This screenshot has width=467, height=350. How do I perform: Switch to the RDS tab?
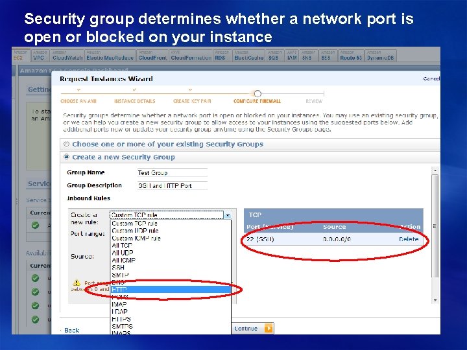(x=222, y=55)
